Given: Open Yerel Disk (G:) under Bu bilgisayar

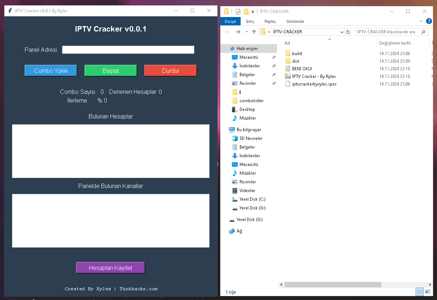Looking at the screenshot, I should coord(252,208).
